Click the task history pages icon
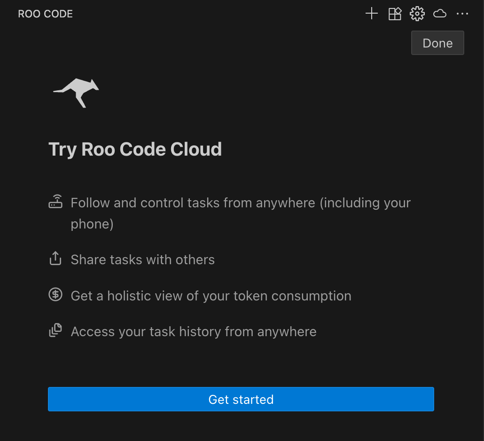Image resolution: width=484 pixels, height=441 pixels. pyautogui.click(x=55, y=330)
